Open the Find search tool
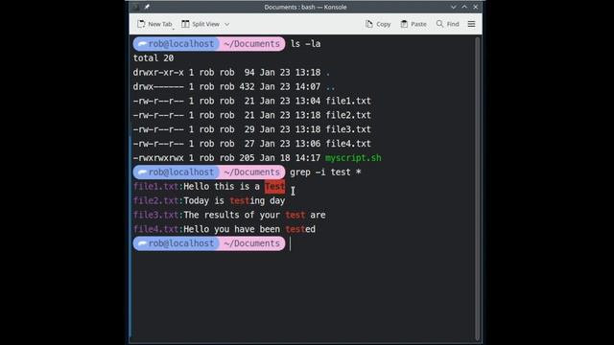Viewport: 614px width, 345px height. tap(448, 24)
